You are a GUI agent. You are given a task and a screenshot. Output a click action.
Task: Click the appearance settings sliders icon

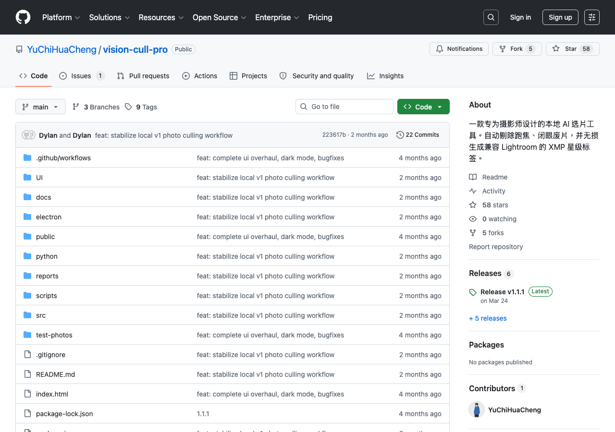592,17
